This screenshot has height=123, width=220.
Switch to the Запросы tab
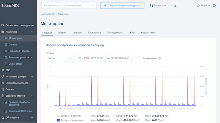pyautogui.click(x=77, y=33)
